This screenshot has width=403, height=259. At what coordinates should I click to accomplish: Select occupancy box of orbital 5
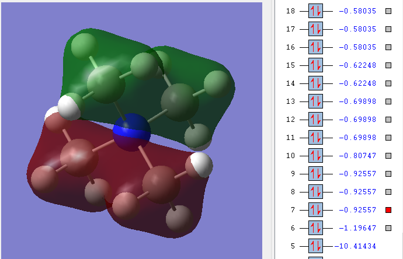[x=315, y=246]
